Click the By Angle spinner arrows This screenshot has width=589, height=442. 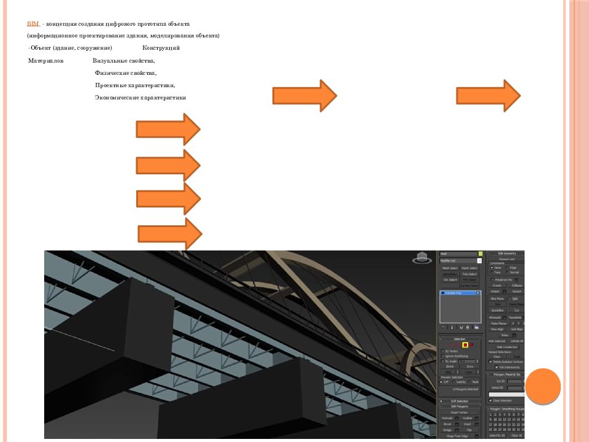point(477,361)
